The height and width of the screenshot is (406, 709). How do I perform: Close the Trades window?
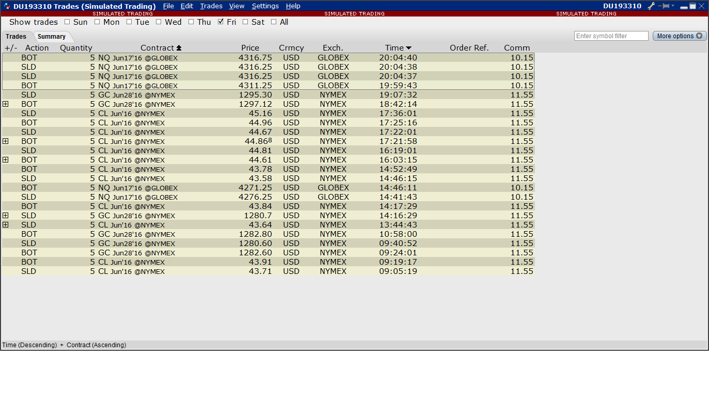[701, 6]
